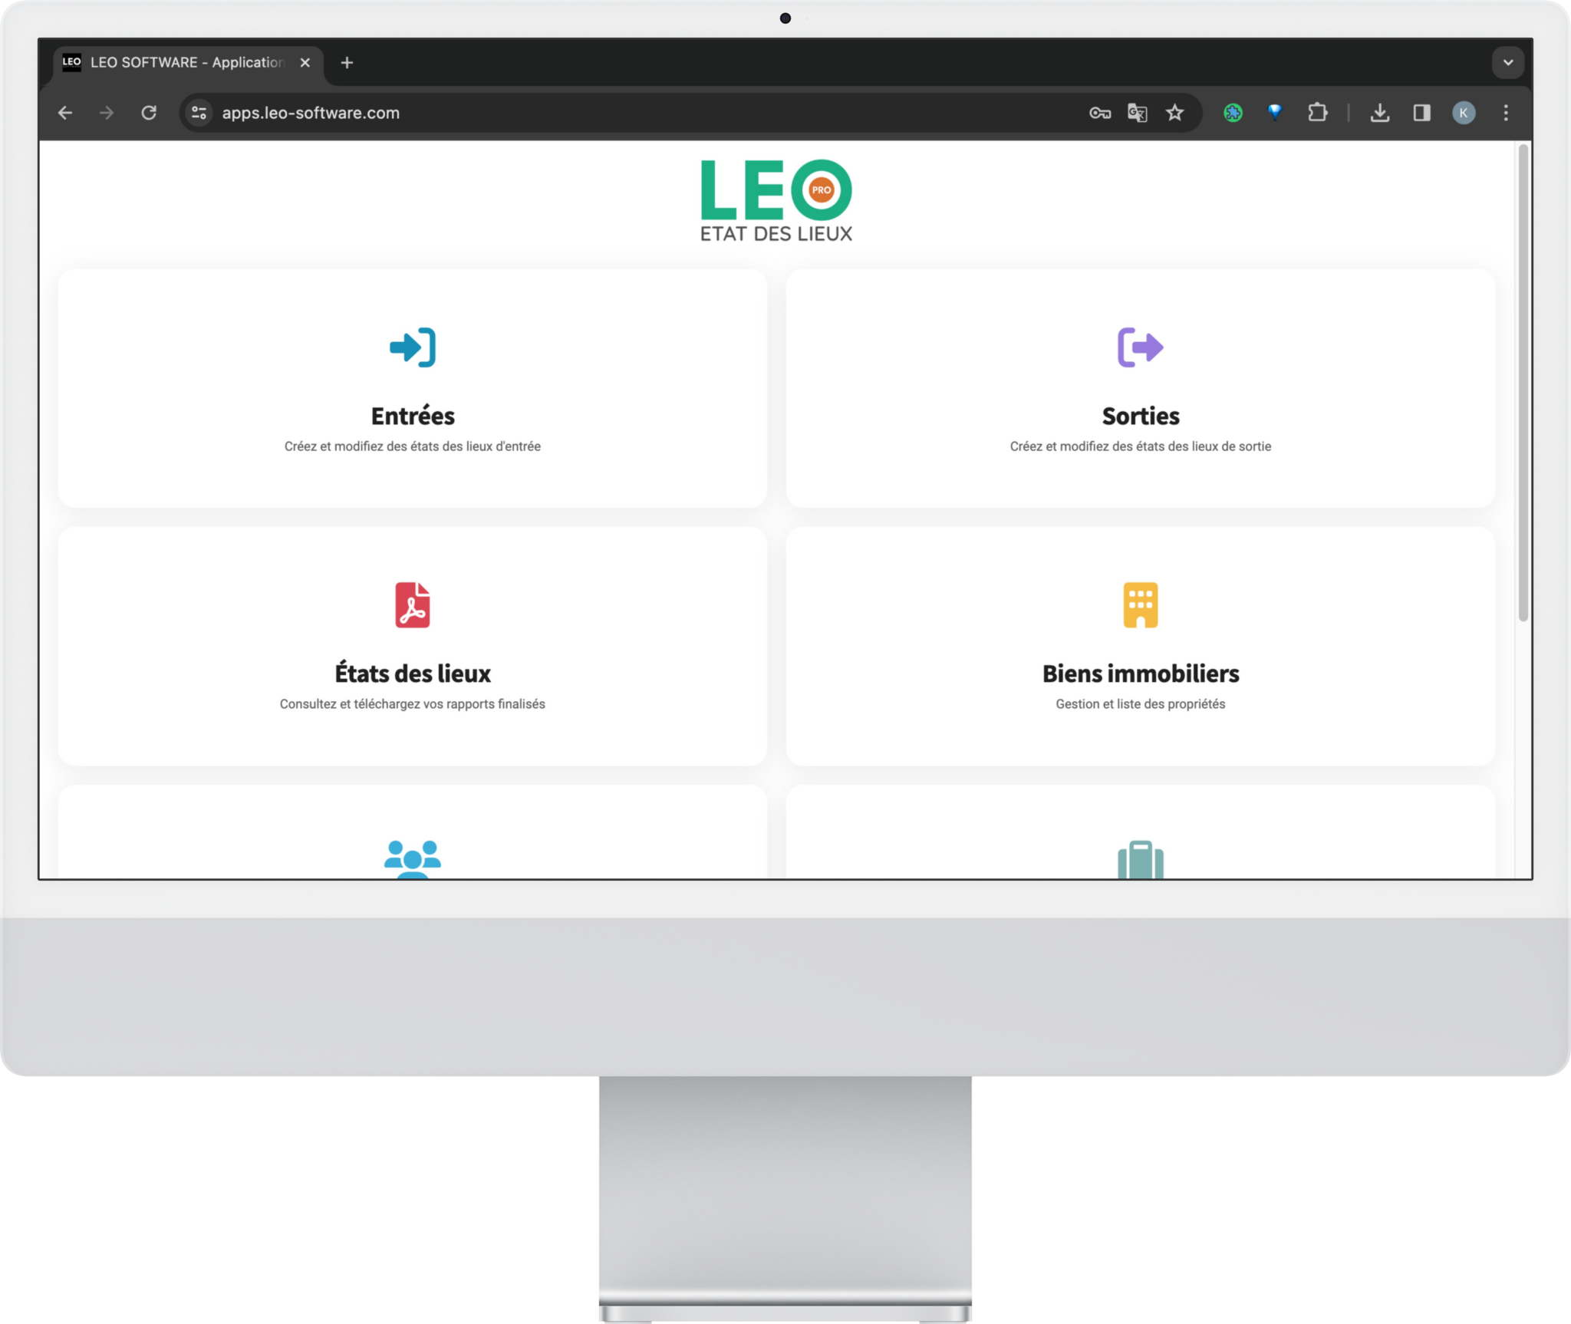
Task: Click the browser split-screen toggle icon
Action: point(1424,113)
